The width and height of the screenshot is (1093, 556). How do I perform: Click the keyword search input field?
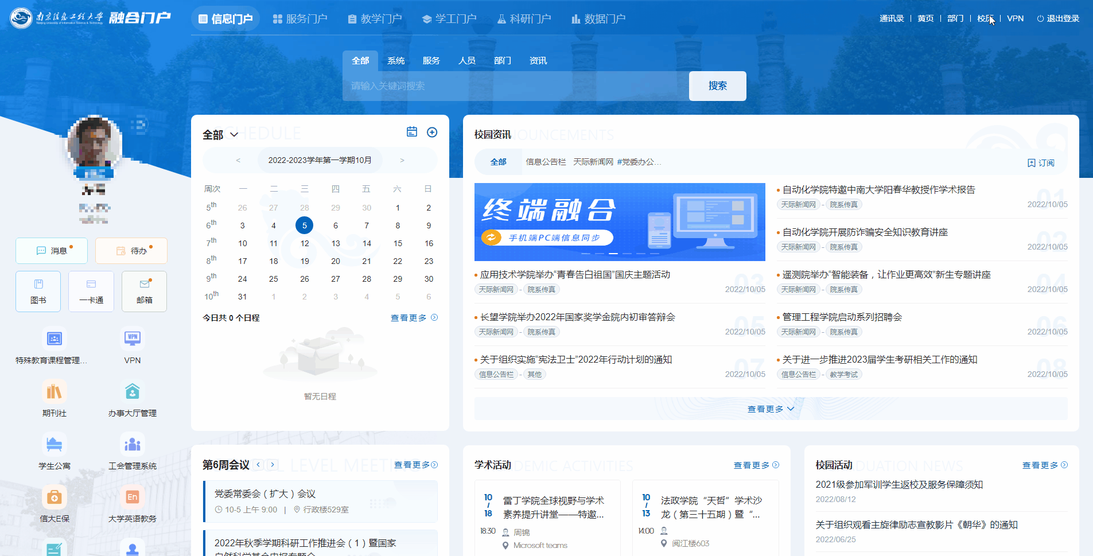click(515, 86)
